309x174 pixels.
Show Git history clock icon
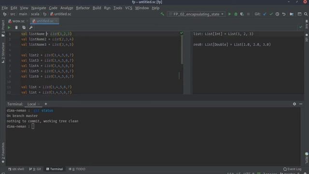[277, 14]
